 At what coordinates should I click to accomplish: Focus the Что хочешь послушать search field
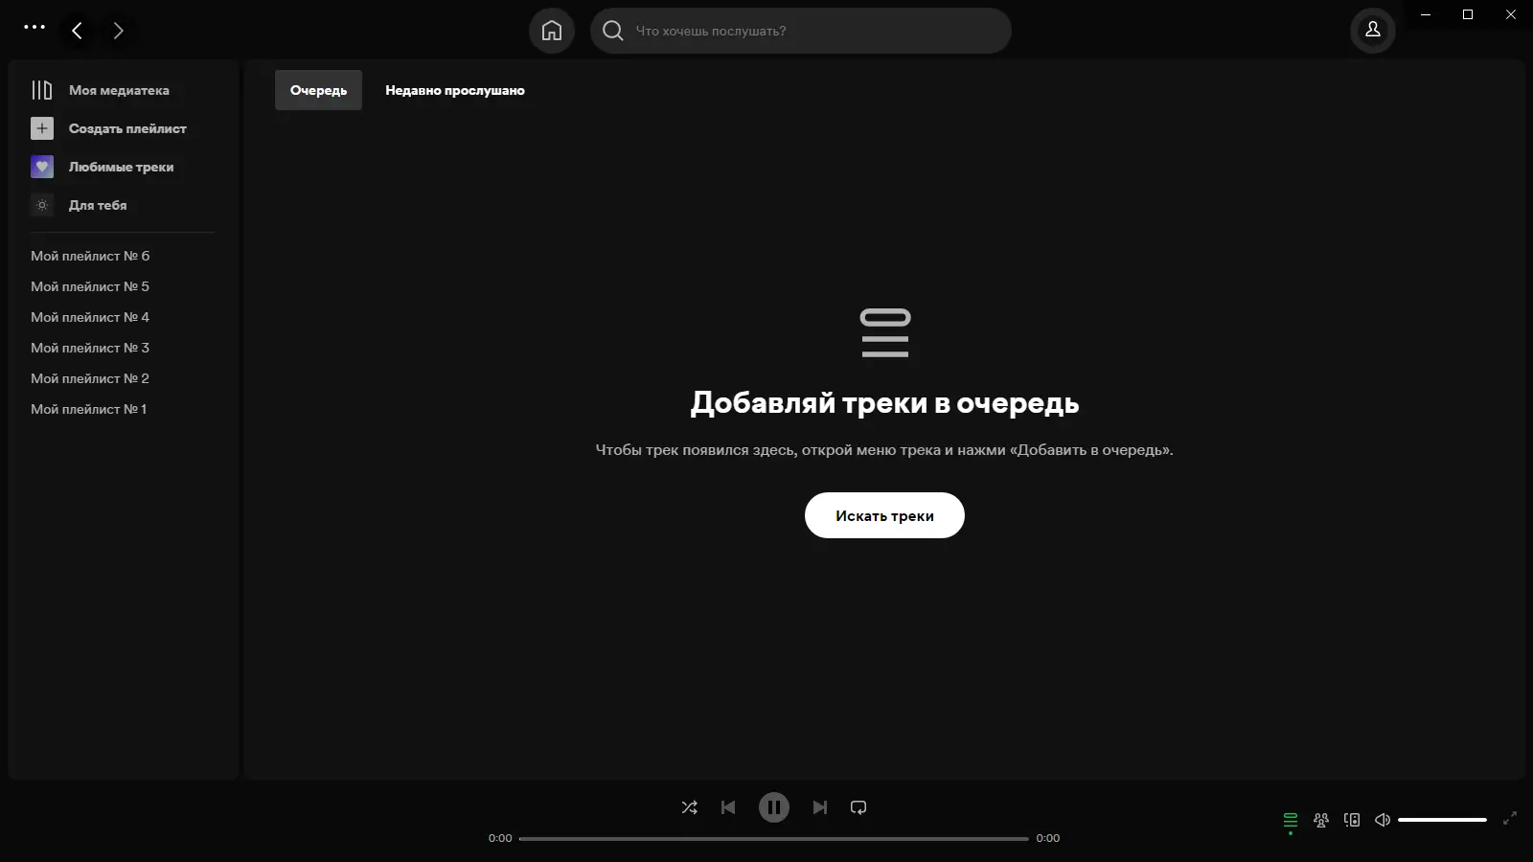pos(801,31)
